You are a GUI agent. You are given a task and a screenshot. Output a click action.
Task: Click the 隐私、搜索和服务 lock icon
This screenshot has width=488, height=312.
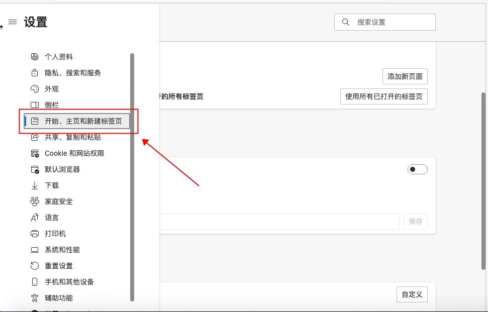(35, 73)
